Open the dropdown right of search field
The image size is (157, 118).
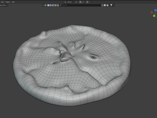tap(102, 5)
